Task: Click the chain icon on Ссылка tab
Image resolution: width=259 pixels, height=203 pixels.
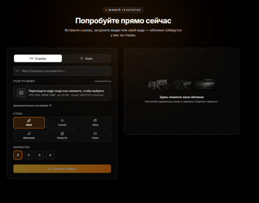Action: coord(31,58)
